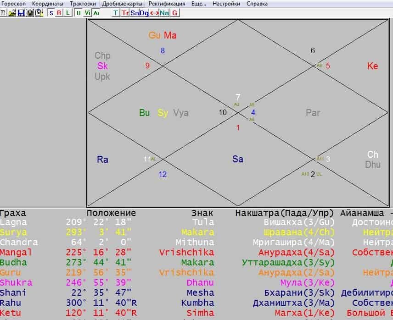
Task: Click the red G toolbar button
Action: click(175, 13)
